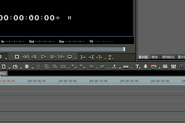Switch to the 特效 tab
The height and width of the screenshot is (123, 185).
(x=155, y=57)
